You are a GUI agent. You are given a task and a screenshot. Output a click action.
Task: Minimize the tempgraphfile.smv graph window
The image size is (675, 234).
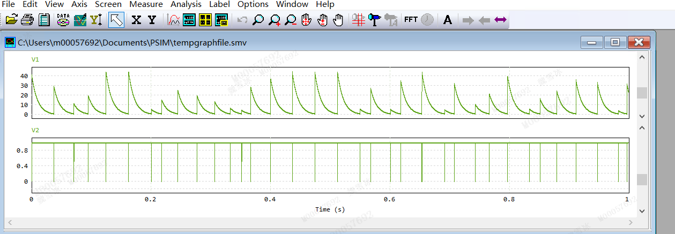tap(592, 42)
